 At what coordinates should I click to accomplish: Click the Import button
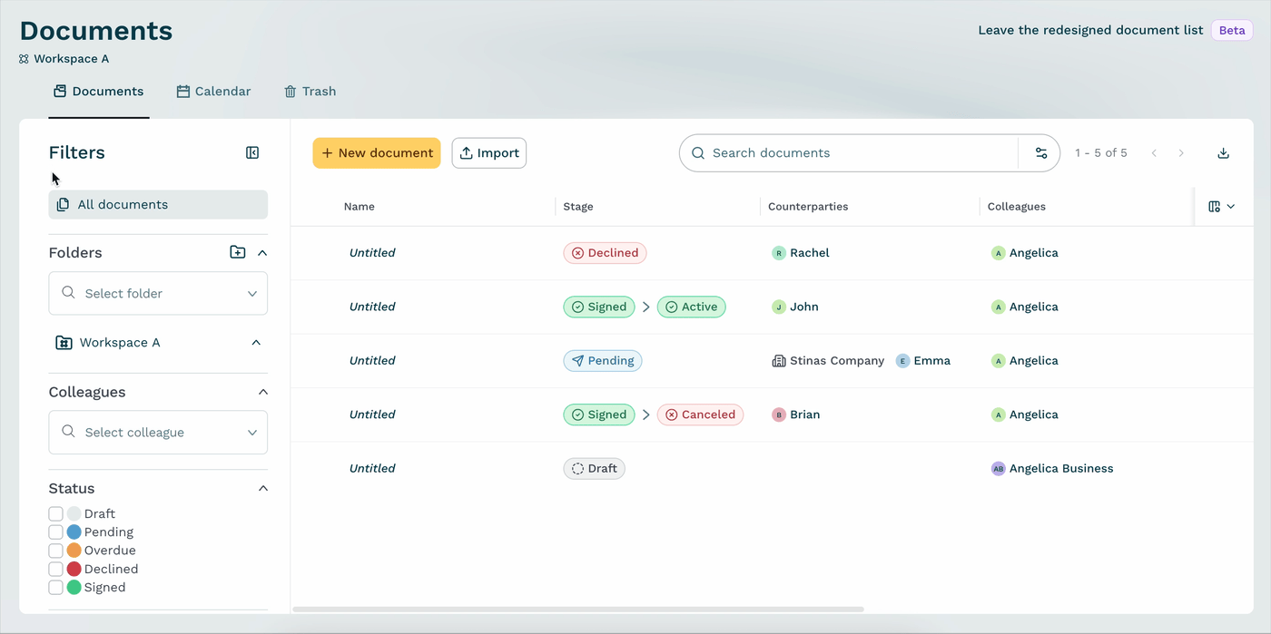tap(489, 153)
